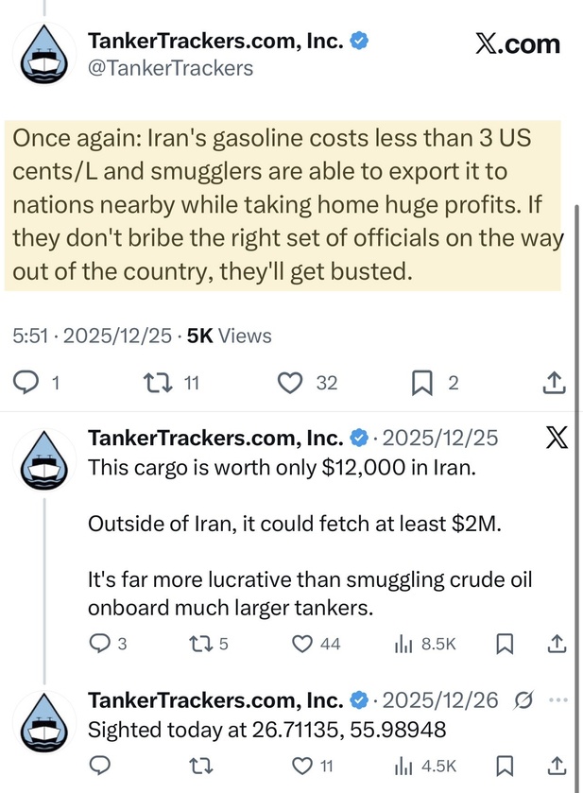Open more options on 'Sighted today' tweet

pyautogui.click(x=559, y=700)
